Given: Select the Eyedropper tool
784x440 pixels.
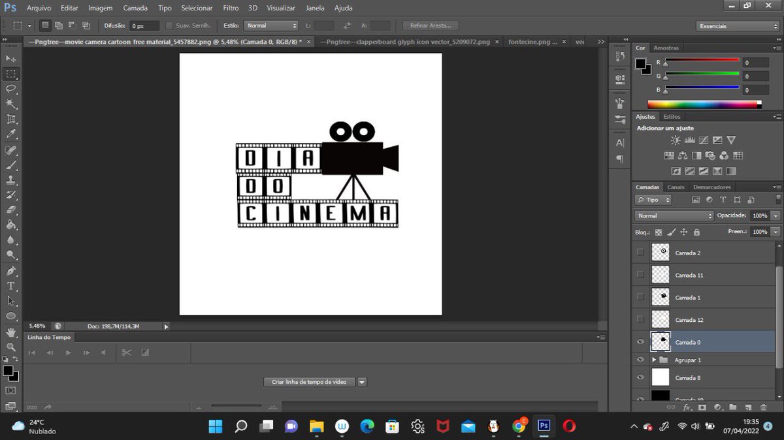Looking at the screenshot, I should pos(11,134).
